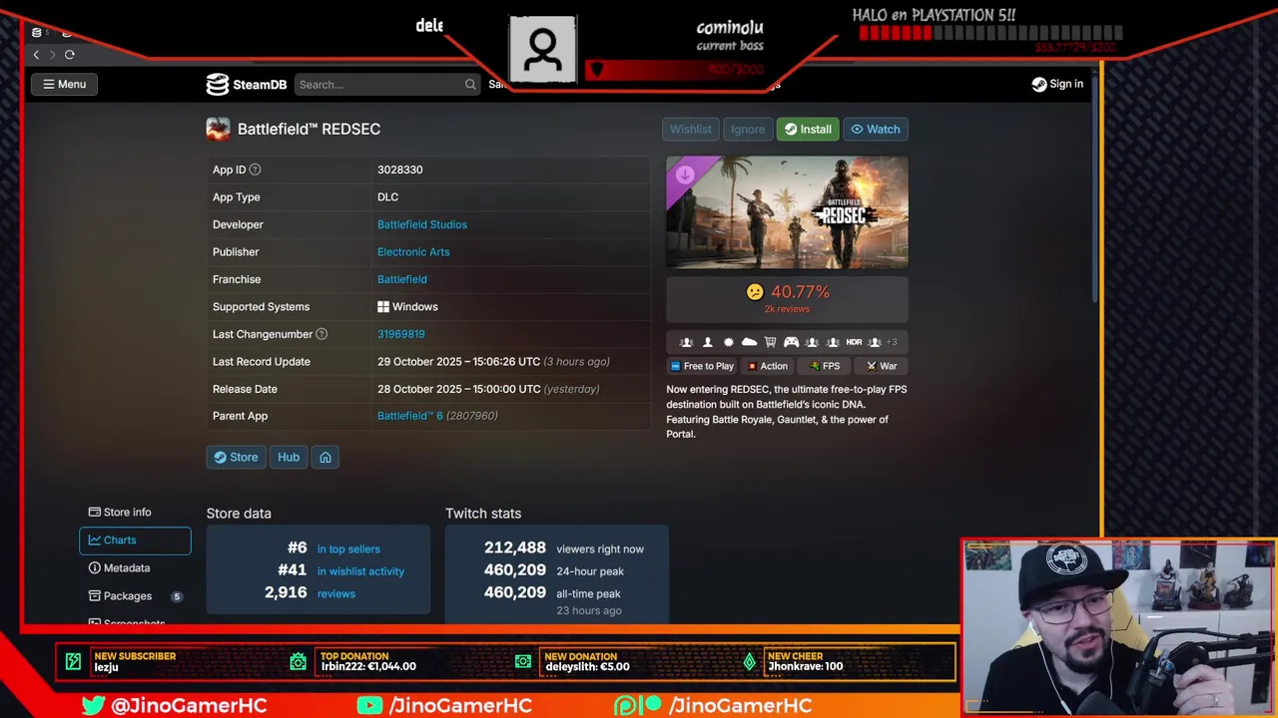Click the search magnifier icon
This screenshot has width=1278, height=718.
point(470,85)
